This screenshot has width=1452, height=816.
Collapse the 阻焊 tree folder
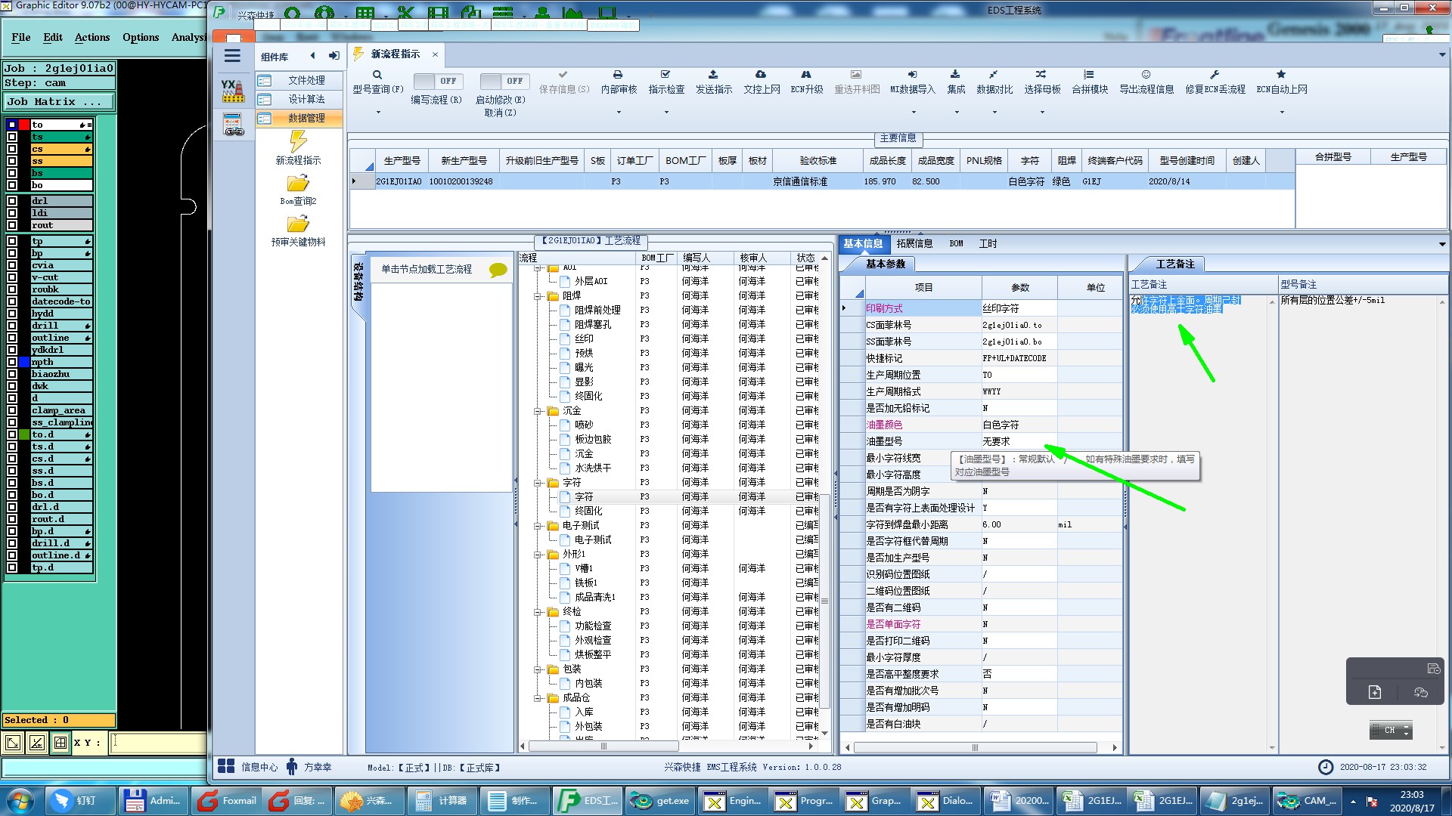tap(538, 296)
